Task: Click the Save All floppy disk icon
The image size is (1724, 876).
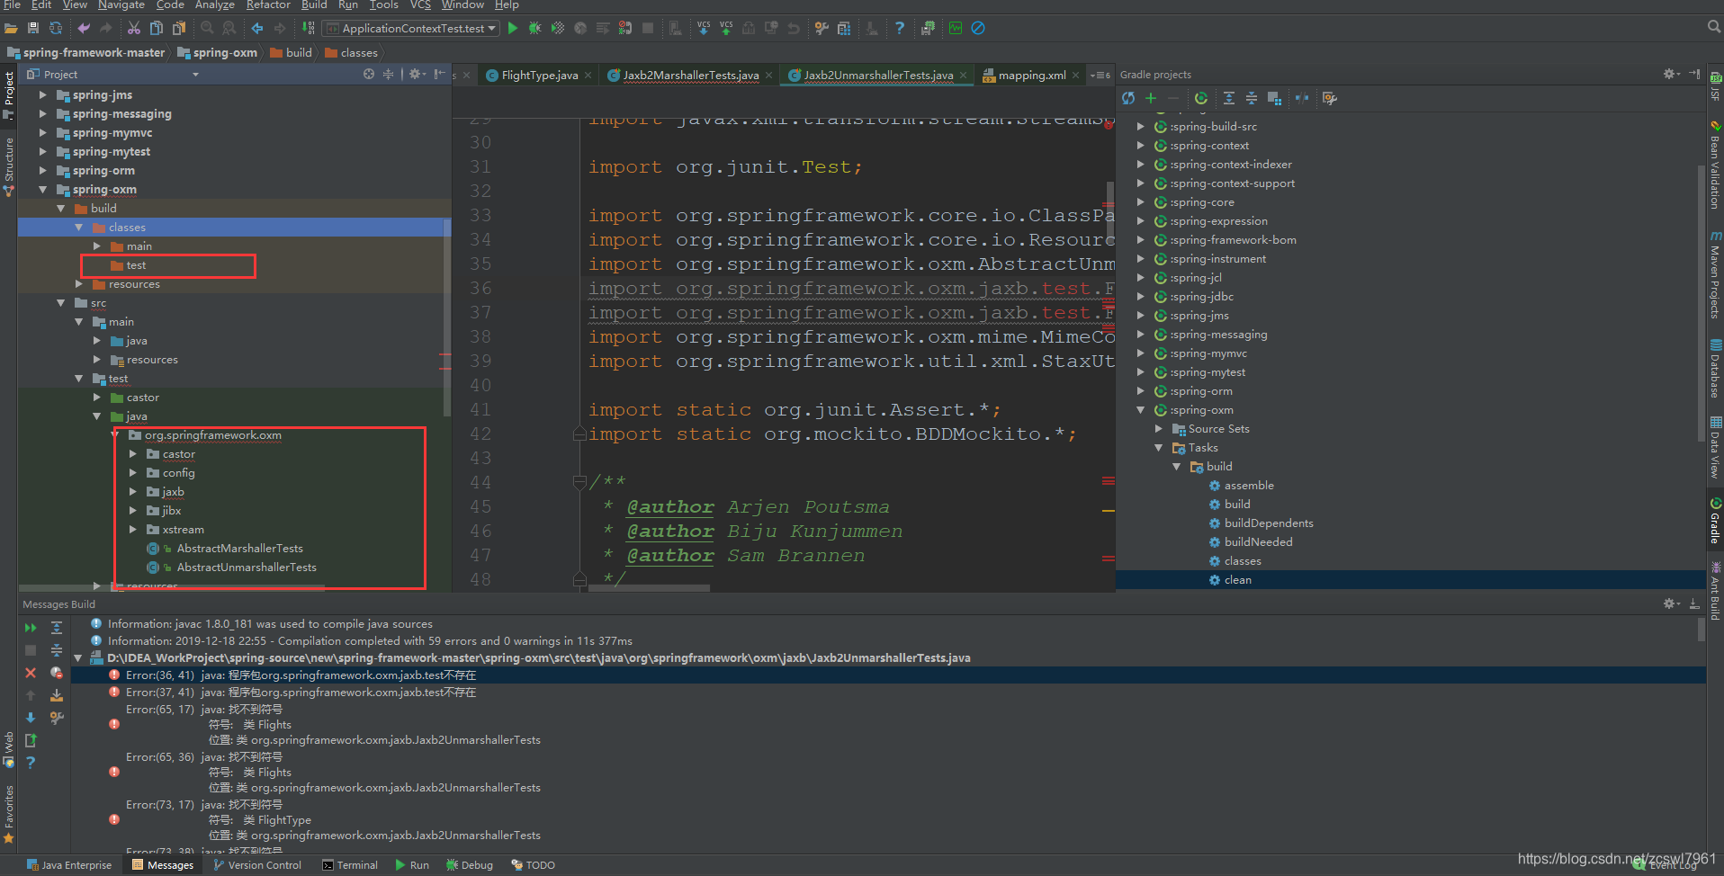Action: [33, 28]
